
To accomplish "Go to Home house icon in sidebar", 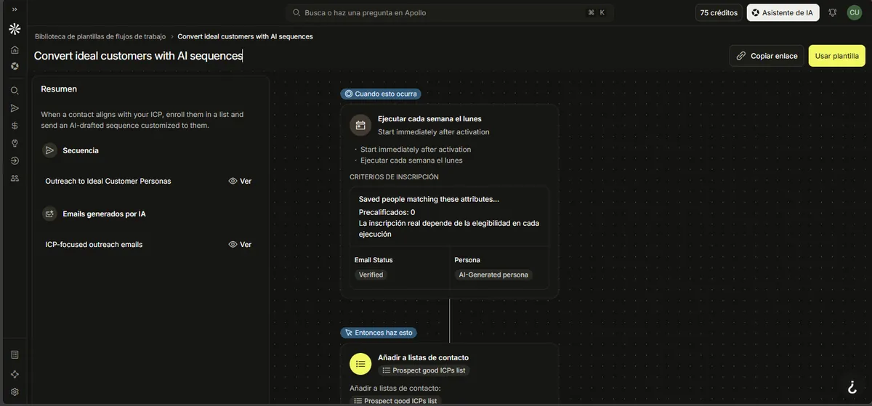I will click(15, 50).
